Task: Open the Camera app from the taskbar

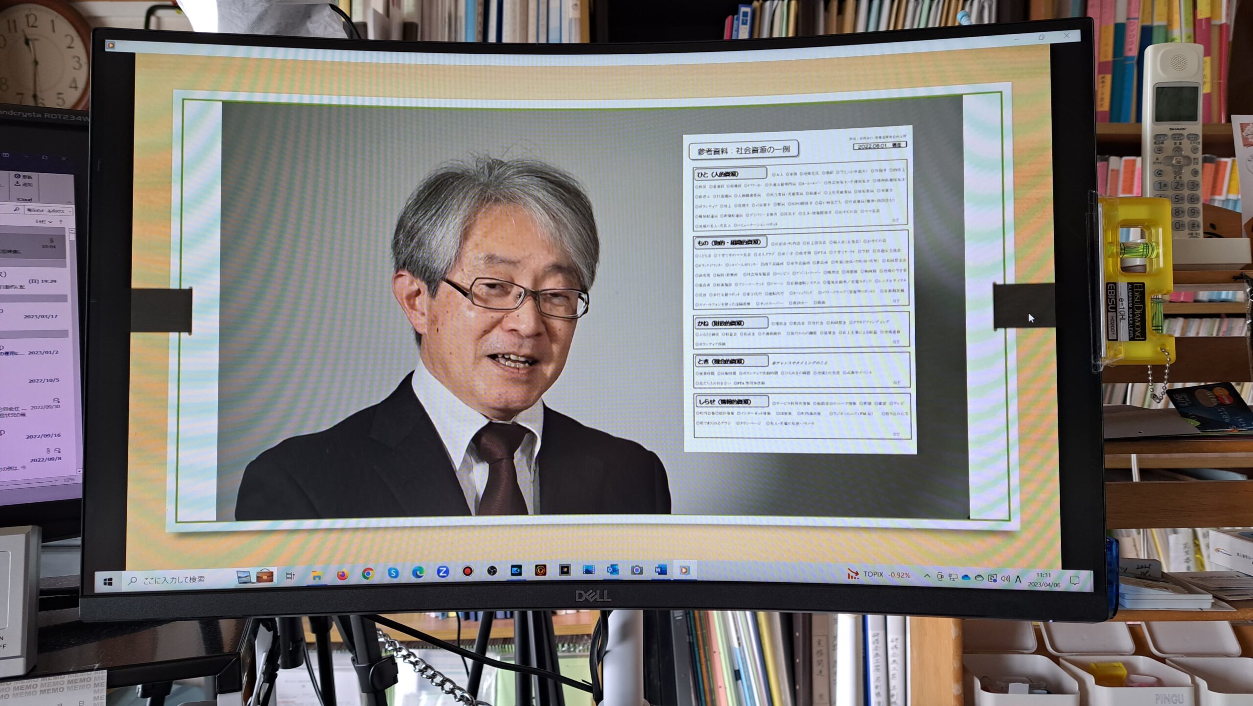Action: tap(637, 570)
